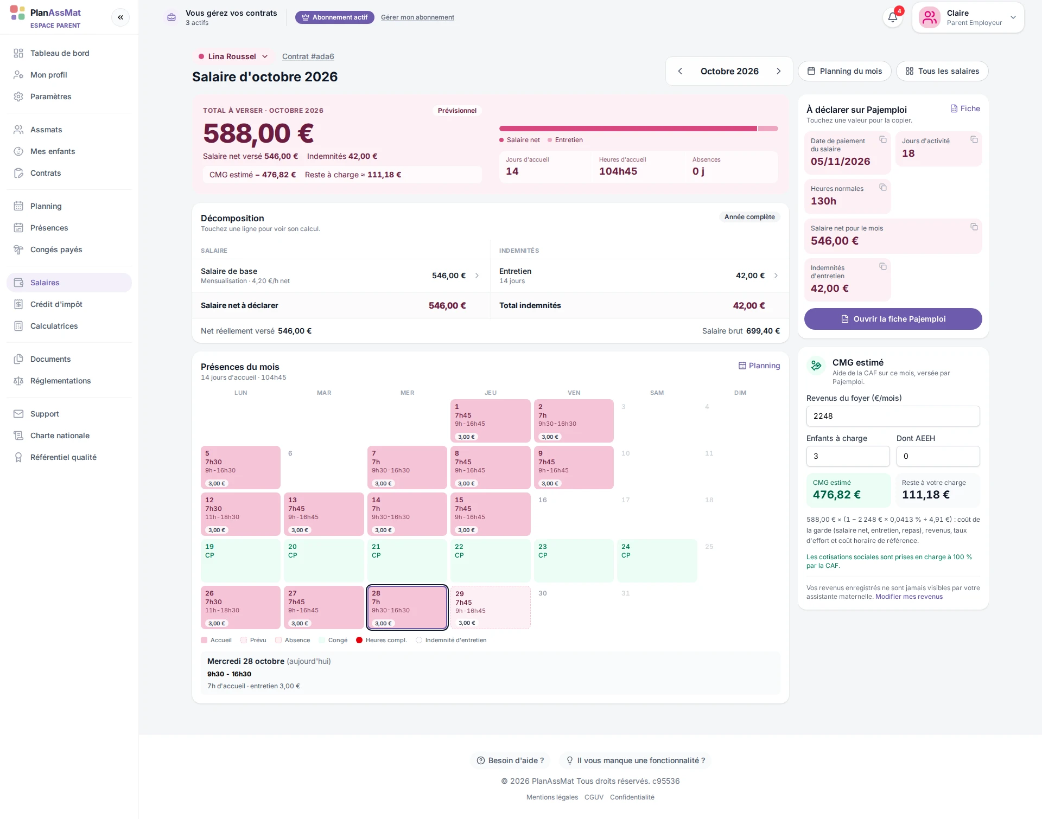Expand the Salaire de base calculation row
This screenshot has width=1042, height=819.
[341, 276]
